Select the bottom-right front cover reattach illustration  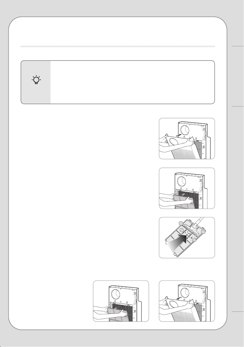click(187, 301)
